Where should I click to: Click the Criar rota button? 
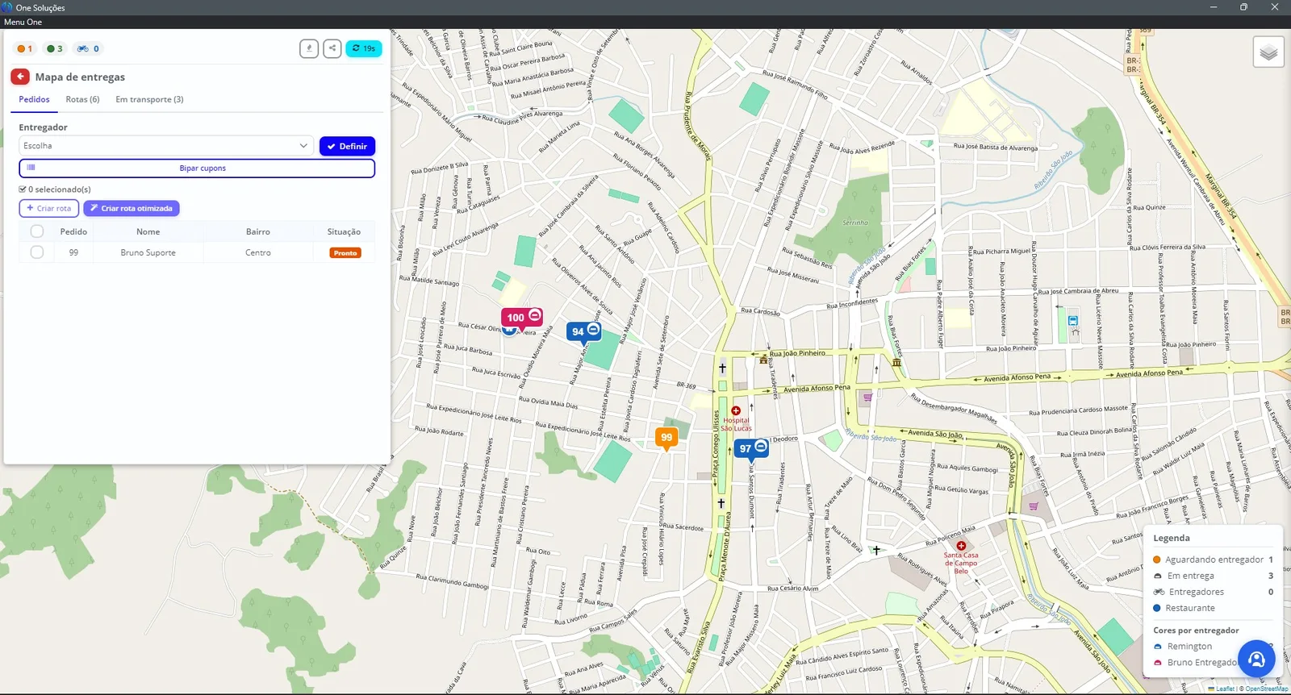pos(49,208)
